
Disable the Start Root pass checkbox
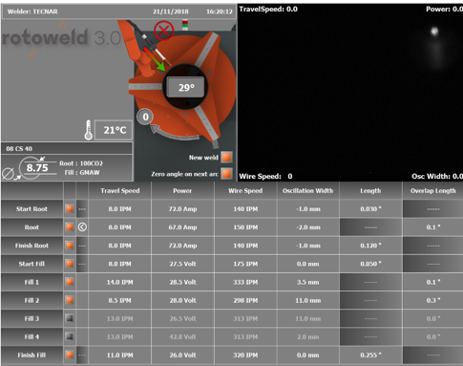[70, 208]
